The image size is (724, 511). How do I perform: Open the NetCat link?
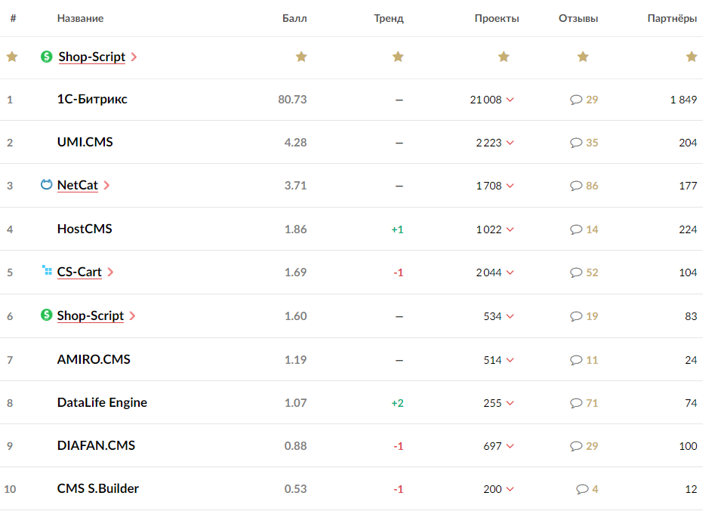click(x=78, y=185)
